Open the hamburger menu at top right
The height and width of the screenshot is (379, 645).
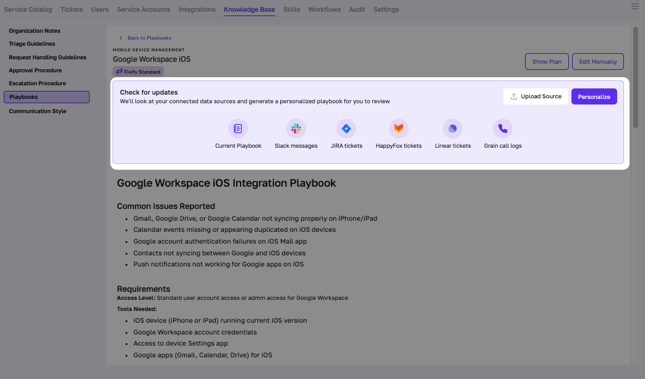point(634,6)
